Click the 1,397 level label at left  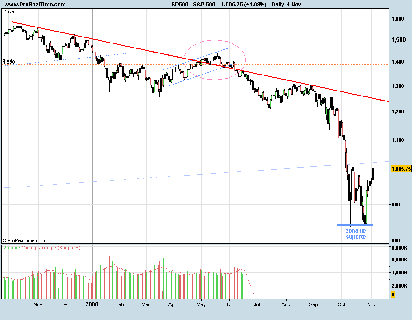(x=9, y=61)
